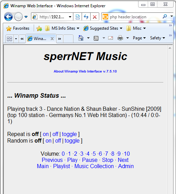The height and width of the screenshot is (194, 176).
Task: Open the Admin link
Action: tap(126, 166)
